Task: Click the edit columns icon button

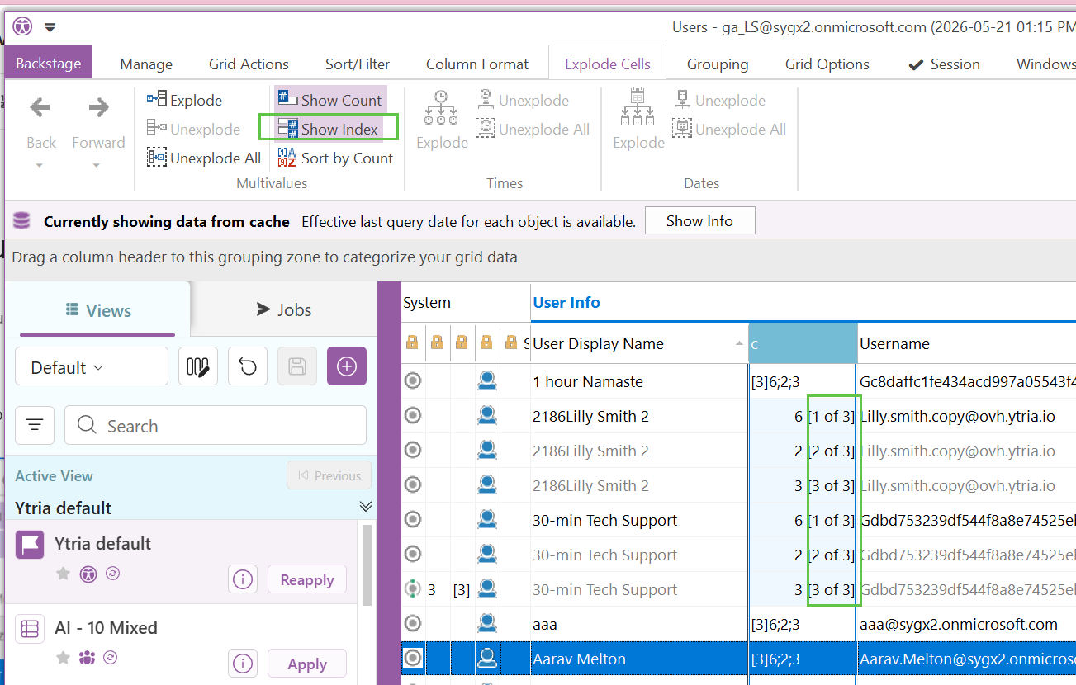Action: coord(198,366)
